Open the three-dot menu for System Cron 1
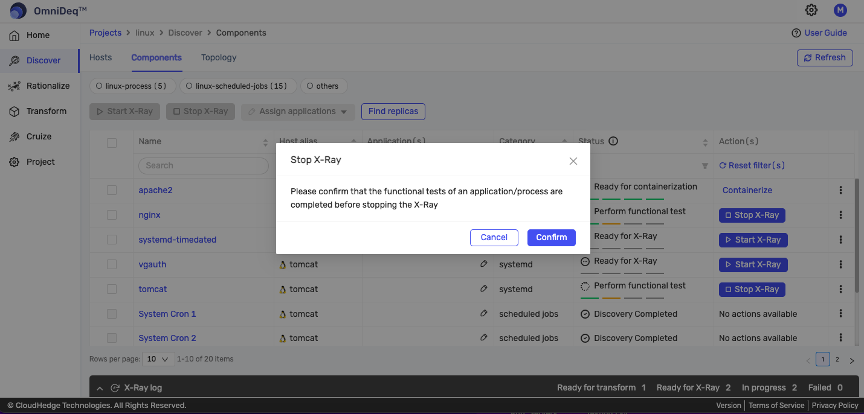The width and height of the screenshot is (864, 414). pyautogui.click(x=840, y=314)
